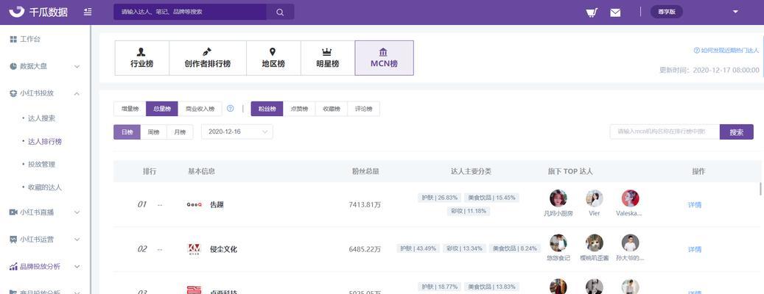Click the 小红书直播 video camera icon
The width and height of the screenshot is (764, 294).
coord(13,212)
